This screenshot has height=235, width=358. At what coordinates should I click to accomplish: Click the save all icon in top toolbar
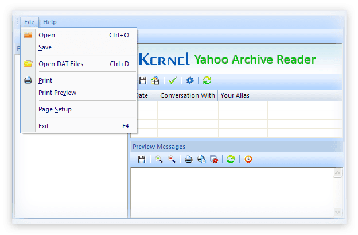[155, 80]
